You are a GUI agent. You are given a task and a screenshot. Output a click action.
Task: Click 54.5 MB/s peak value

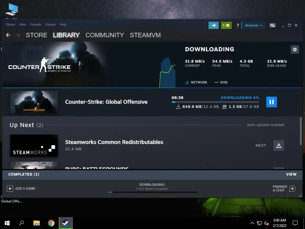pos(222,61)
